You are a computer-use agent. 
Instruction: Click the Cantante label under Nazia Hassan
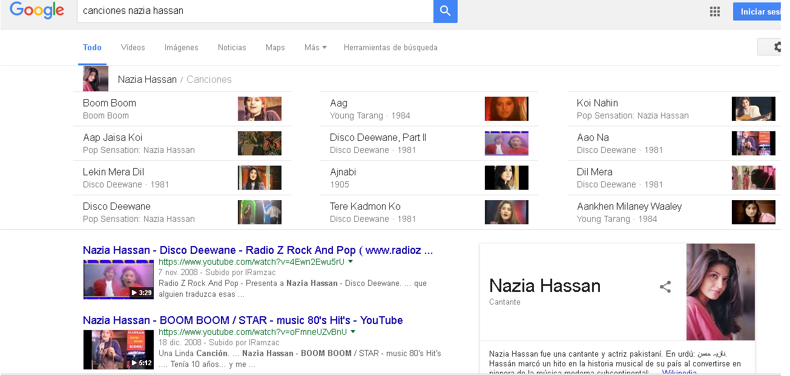[505, 302]
